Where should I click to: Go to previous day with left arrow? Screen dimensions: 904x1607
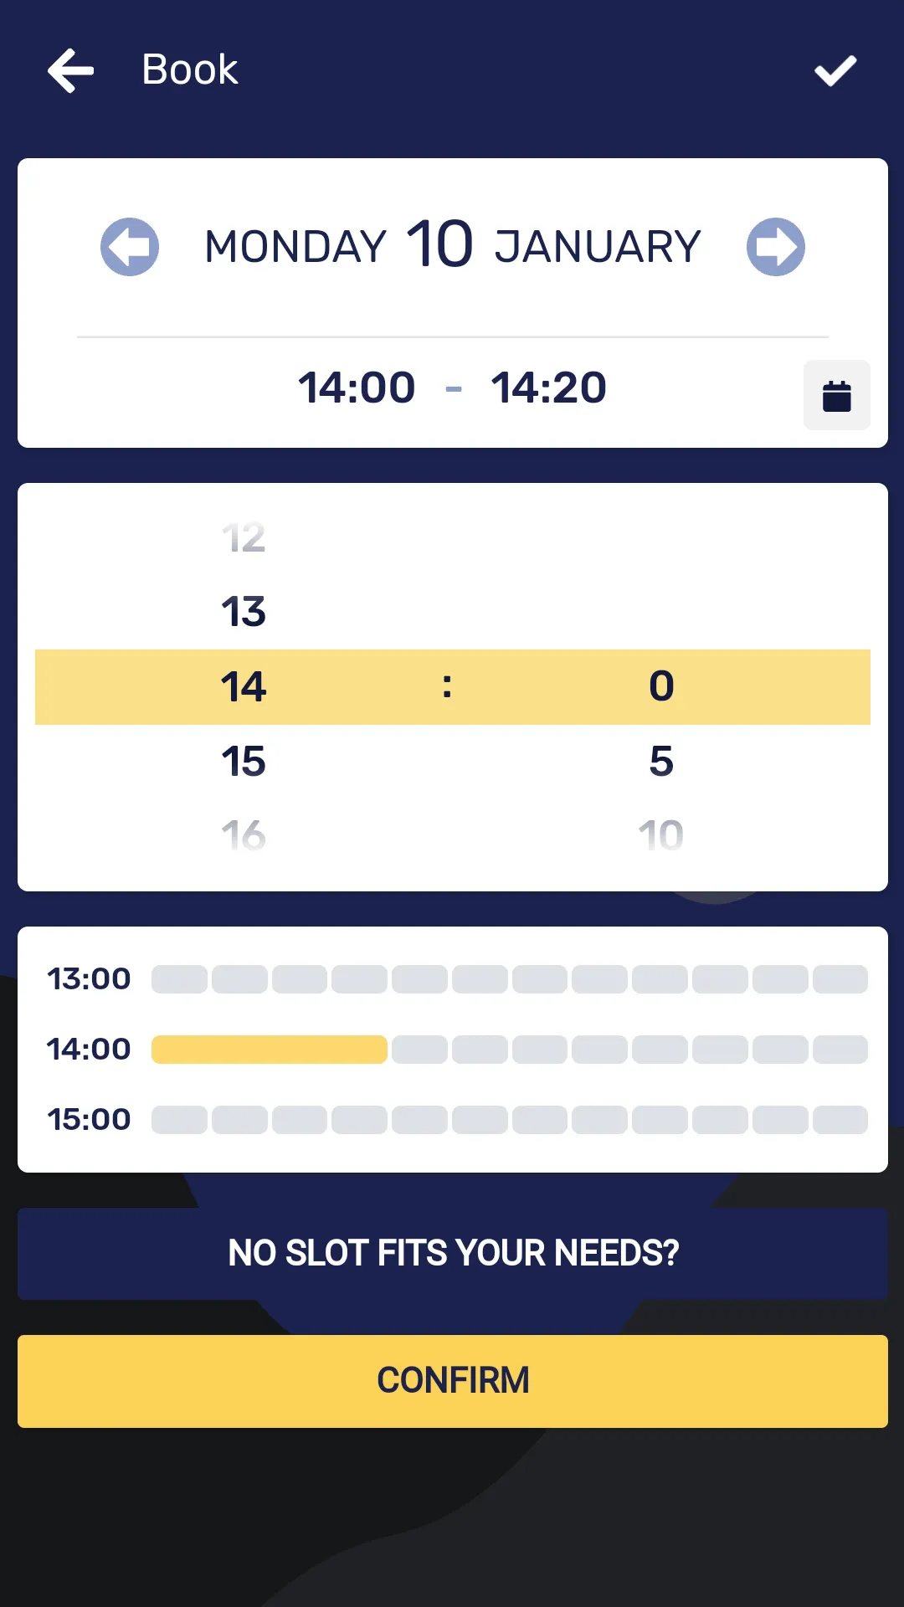pyautogui.click(x=130, y=247)
